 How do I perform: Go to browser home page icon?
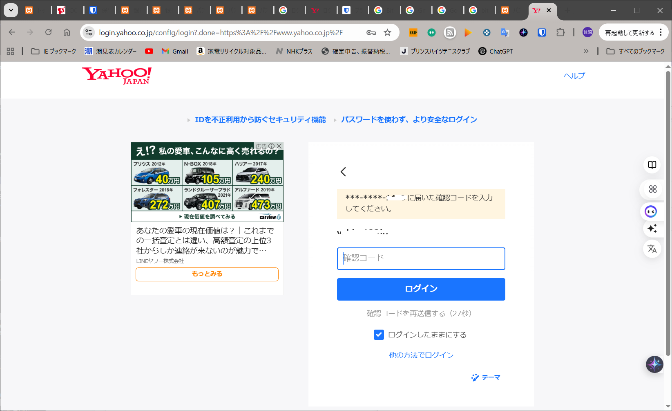(x=67, y=32)
